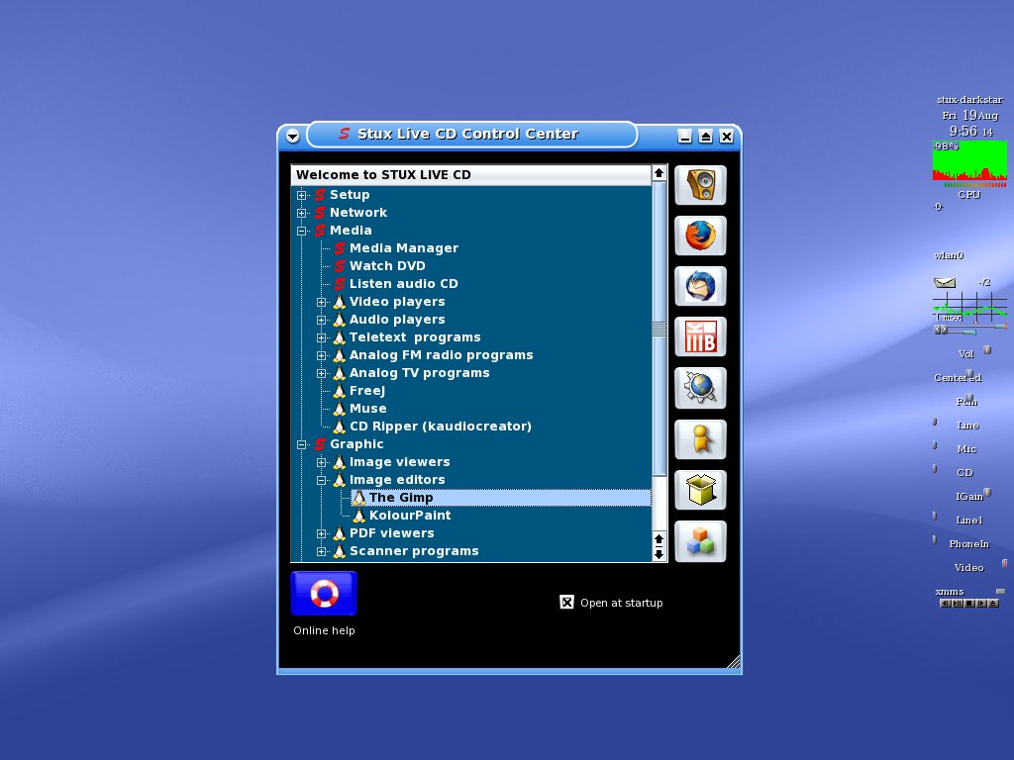1014x760 pixels.
Task: Expand the Image viewers node
Action: 322,463
